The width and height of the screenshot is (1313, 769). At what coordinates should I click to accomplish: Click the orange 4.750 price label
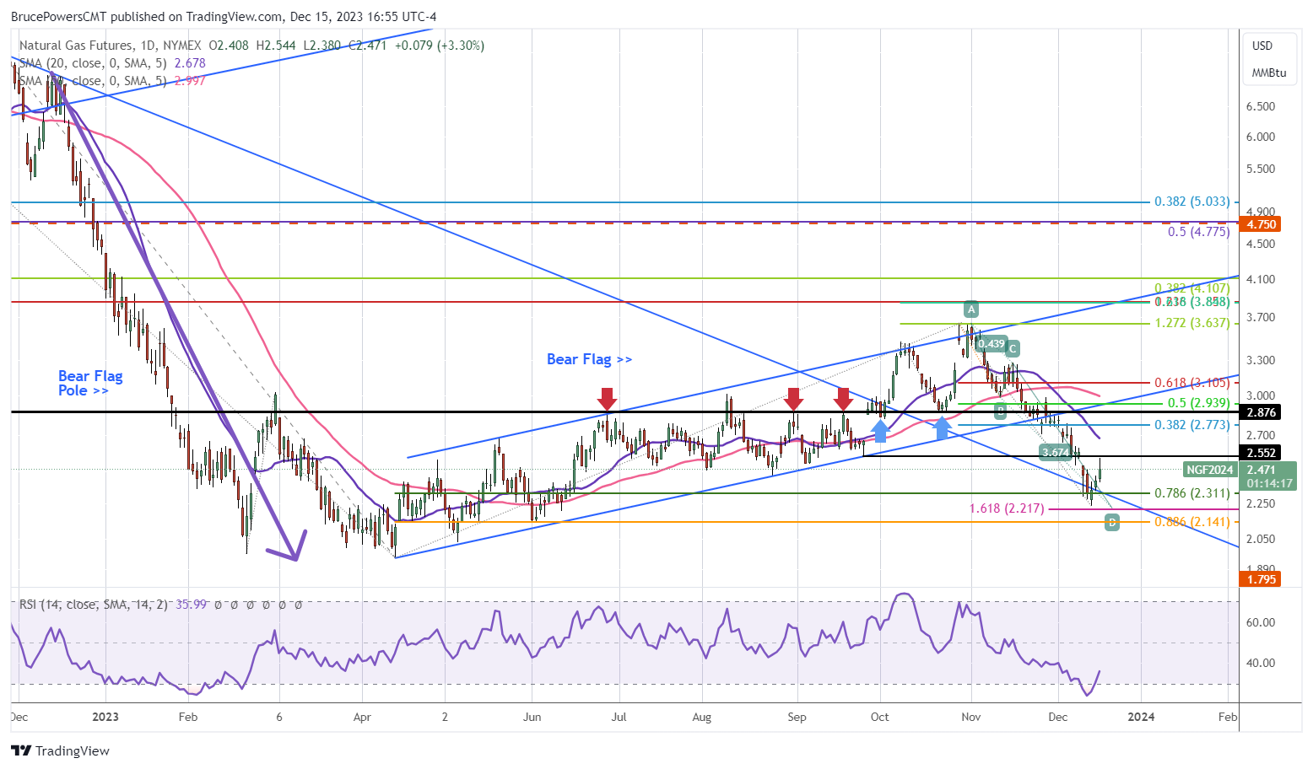click(x=1262, y=224)
